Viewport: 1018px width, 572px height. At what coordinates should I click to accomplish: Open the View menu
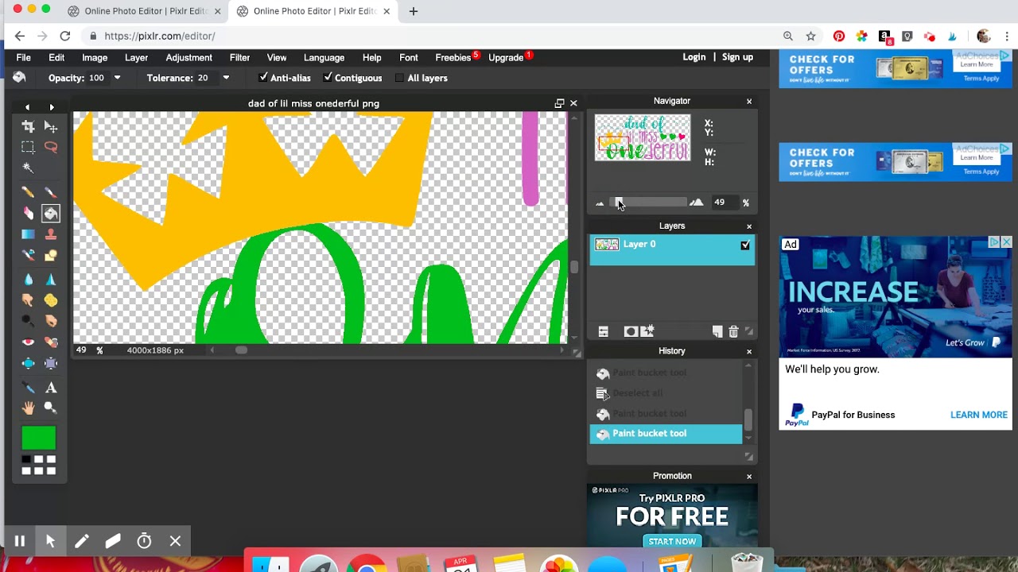click(x=277, y=57)
